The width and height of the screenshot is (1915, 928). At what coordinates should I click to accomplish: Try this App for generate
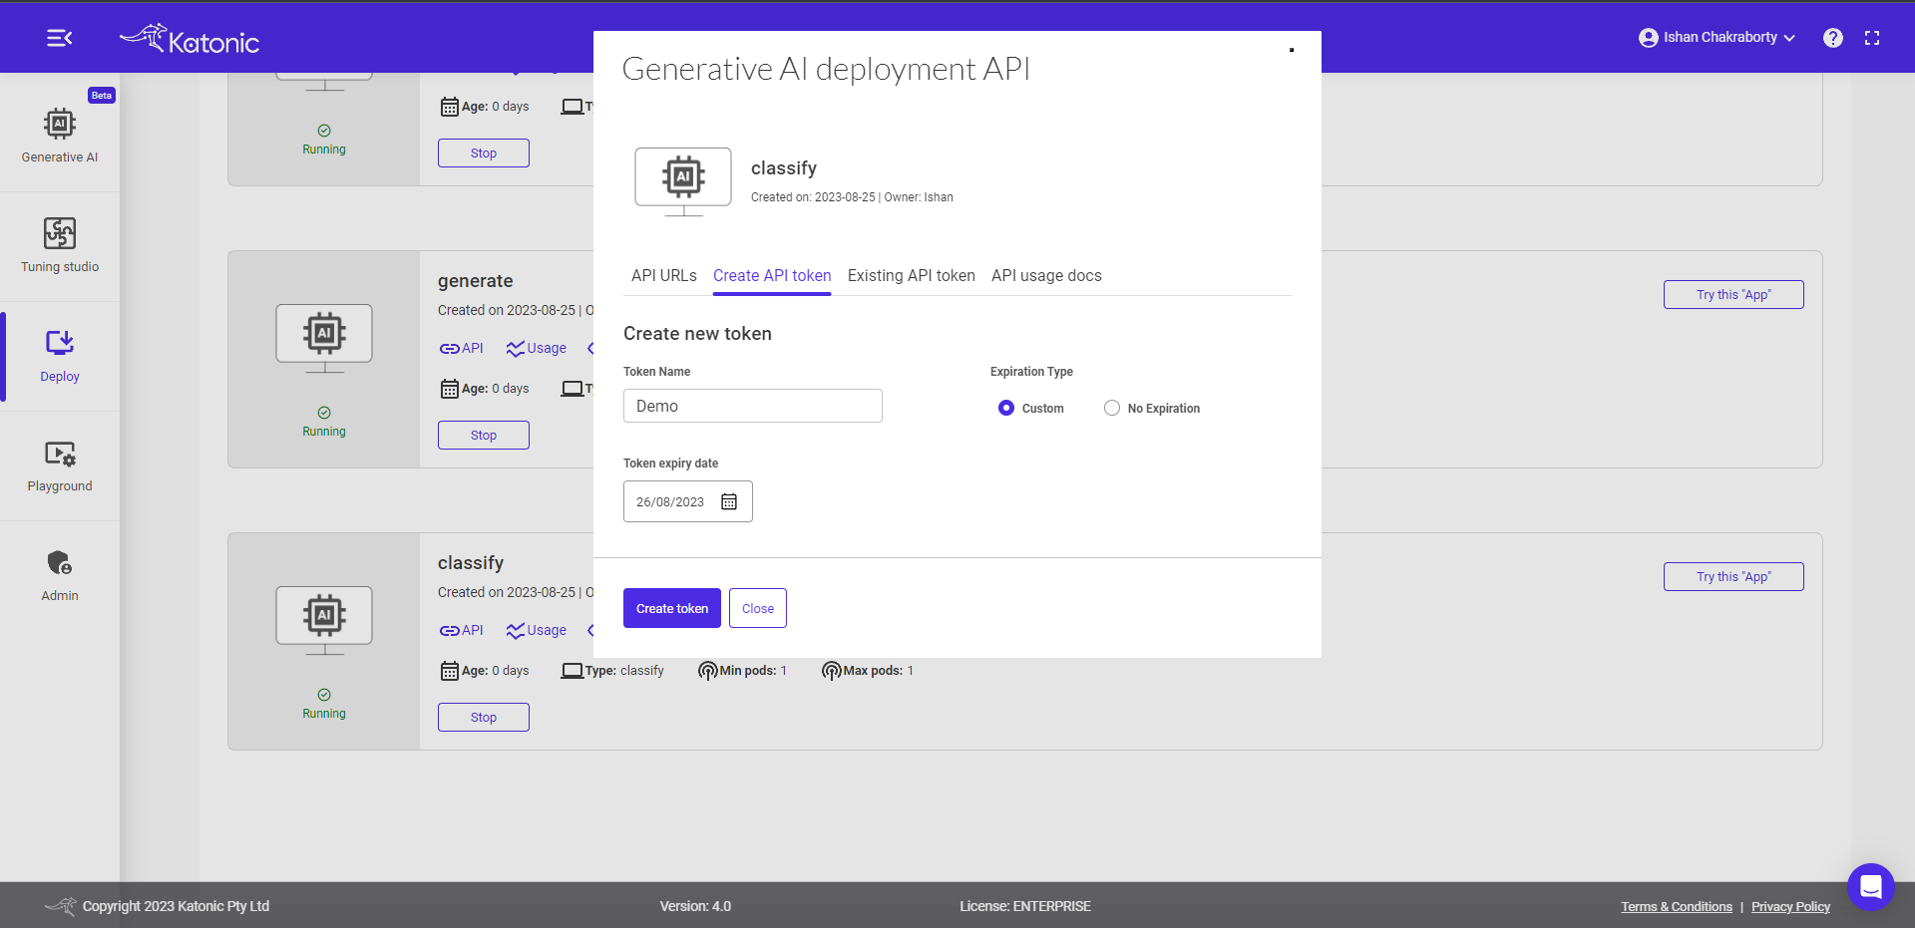pyautogui.click(x=1733, y=295)
